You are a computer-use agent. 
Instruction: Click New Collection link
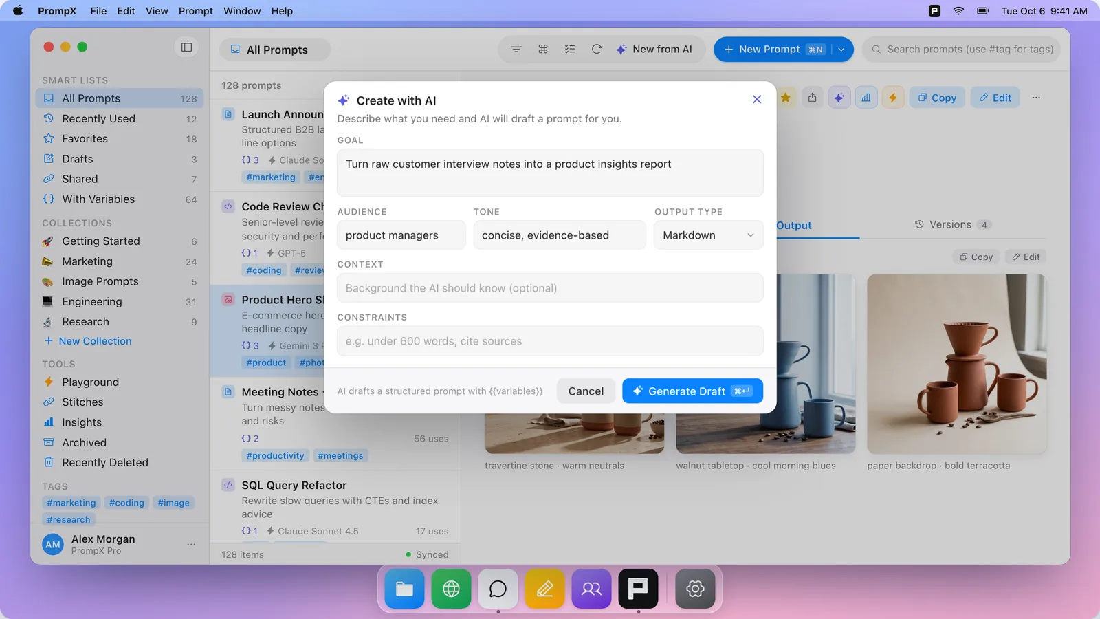coord(87,341)
